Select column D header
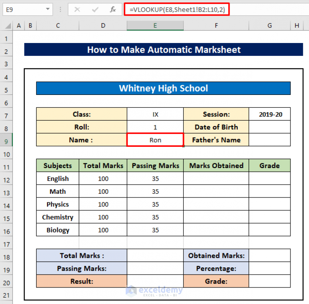This screenshot has height=304, width=309. [x=103, y=26]
